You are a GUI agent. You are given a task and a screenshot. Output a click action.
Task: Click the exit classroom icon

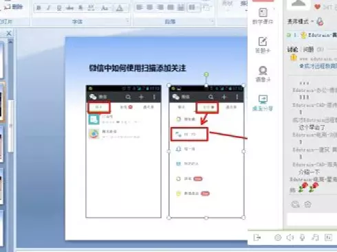tap(257, 238)
